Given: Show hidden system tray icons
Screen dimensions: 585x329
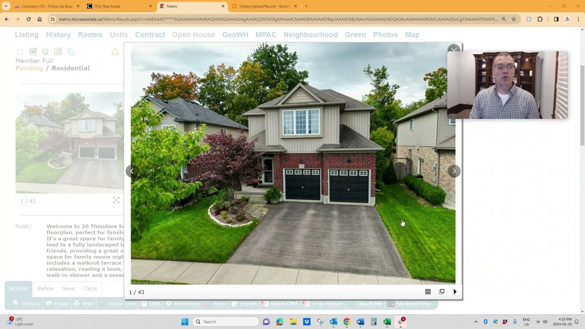Looking at the screenshot, I should pos(476,322).
